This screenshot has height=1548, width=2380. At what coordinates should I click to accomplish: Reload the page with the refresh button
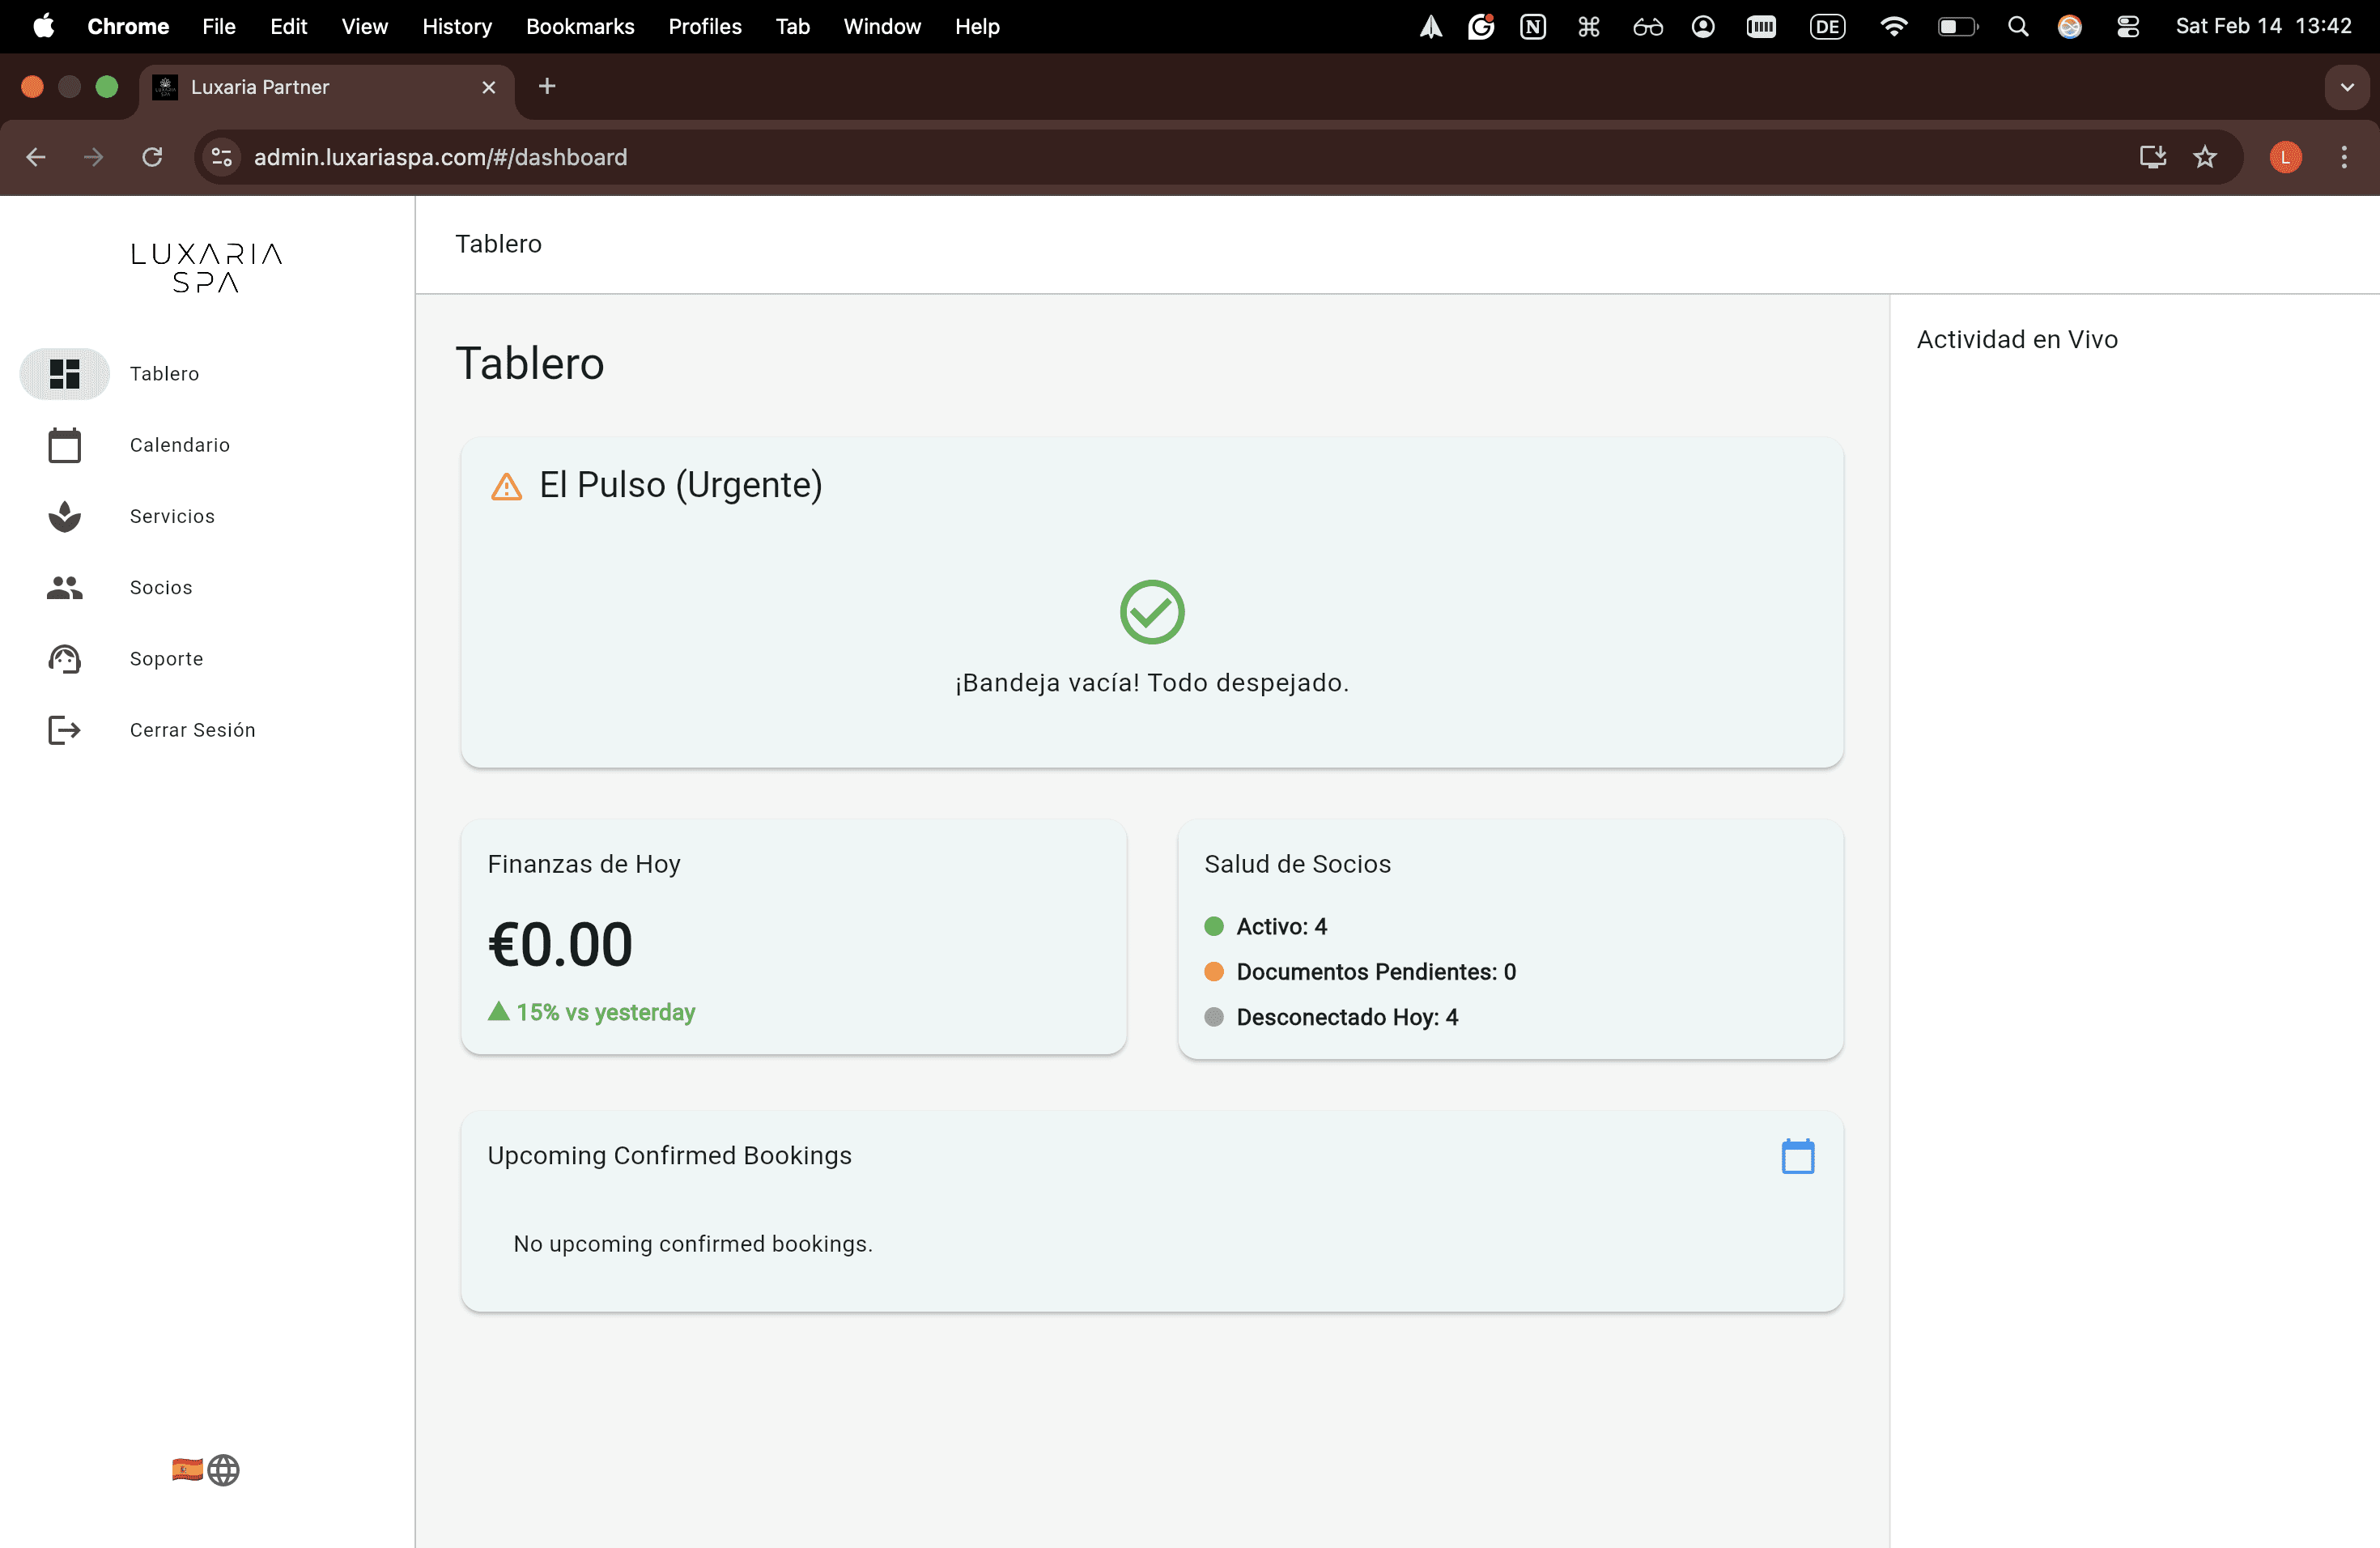[x=152, y=157]
